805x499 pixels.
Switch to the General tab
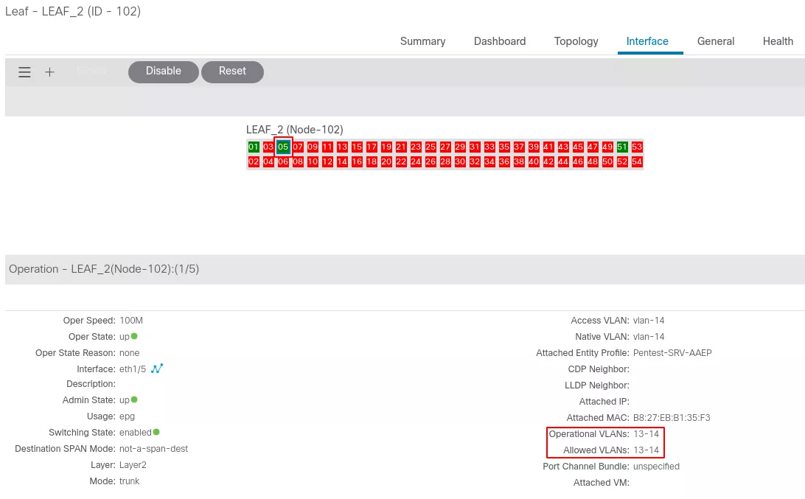point(716,41)
